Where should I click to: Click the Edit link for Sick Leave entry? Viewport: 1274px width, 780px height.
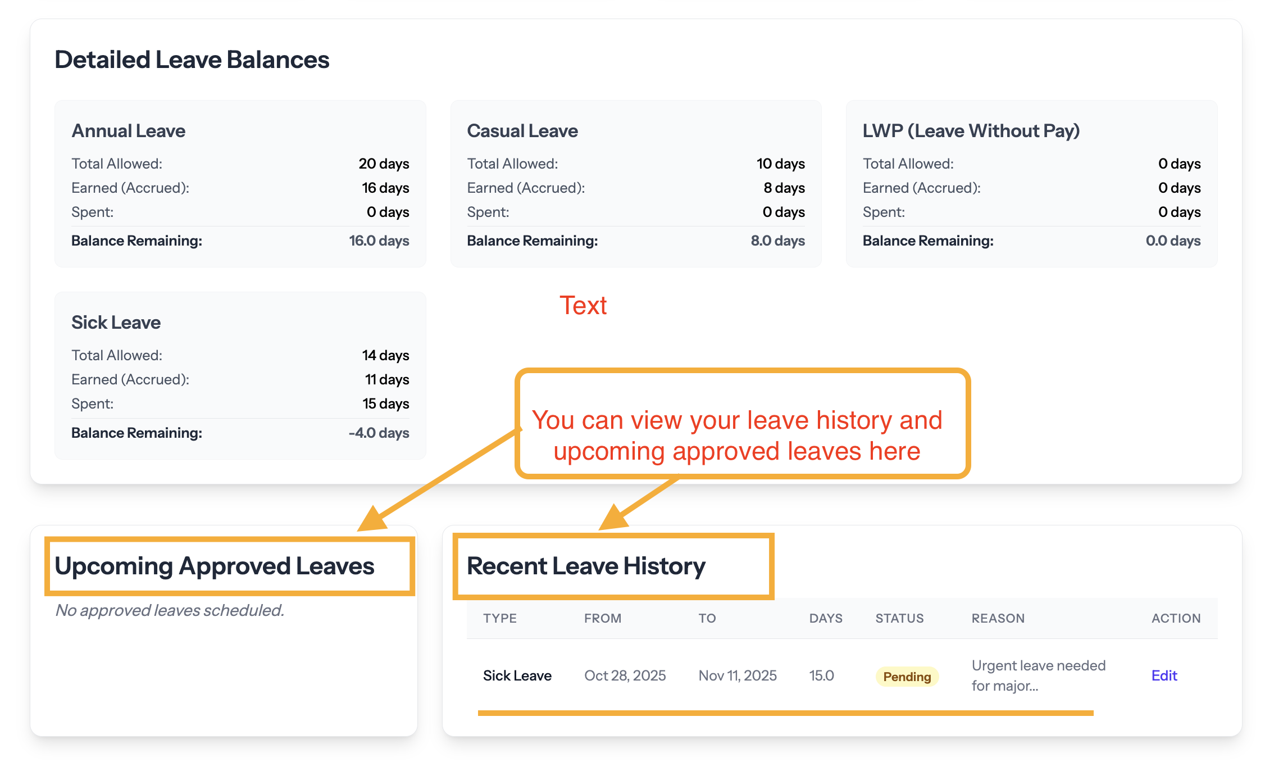(1163, 675)
